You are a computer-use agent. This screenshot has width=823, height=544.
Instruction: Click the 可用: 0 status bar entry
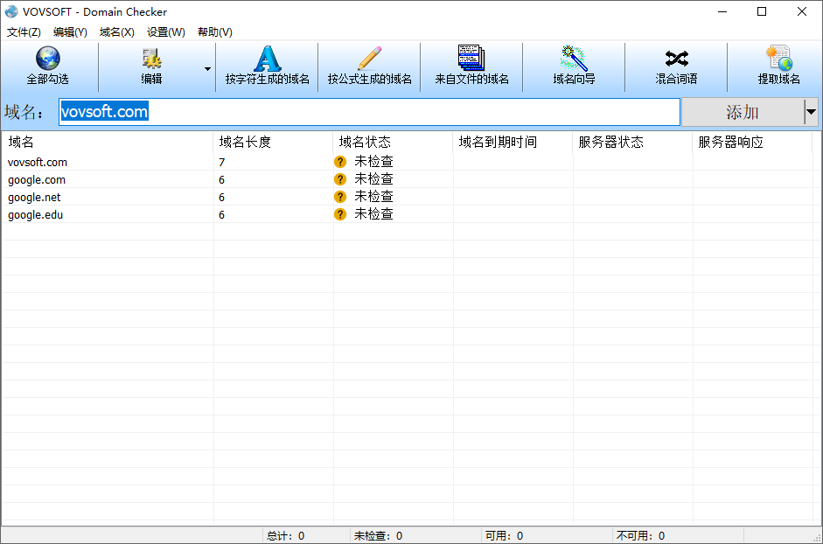pos(505,535)
